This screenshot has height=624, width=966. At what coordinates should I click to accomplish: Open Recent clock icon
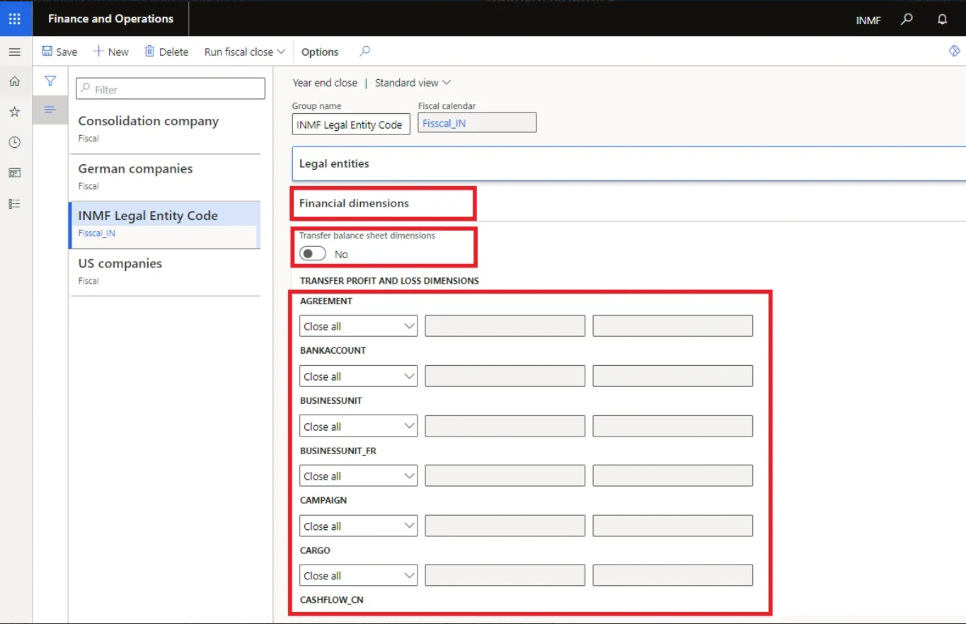(x=15, y=142)
